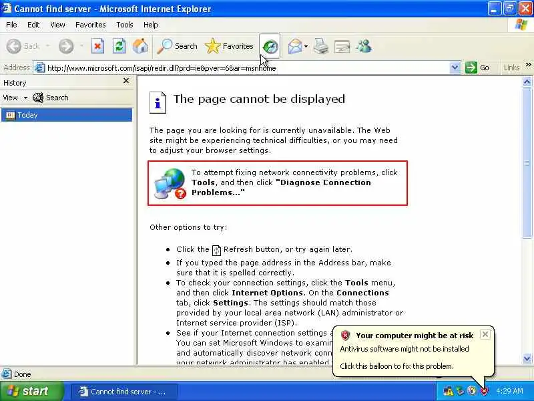Expand the Today history folder

67,115
